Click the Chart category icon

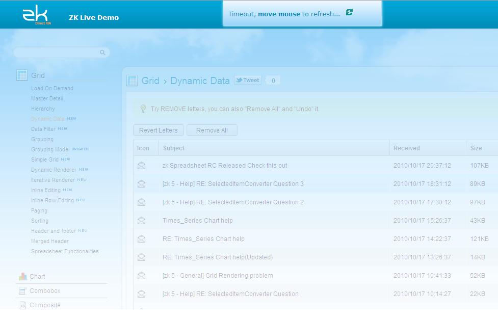click(22, 277)
